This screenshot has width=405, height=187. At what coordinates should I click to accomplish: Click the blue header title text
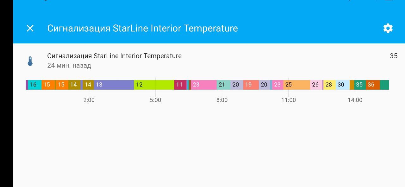click(142, 29)
